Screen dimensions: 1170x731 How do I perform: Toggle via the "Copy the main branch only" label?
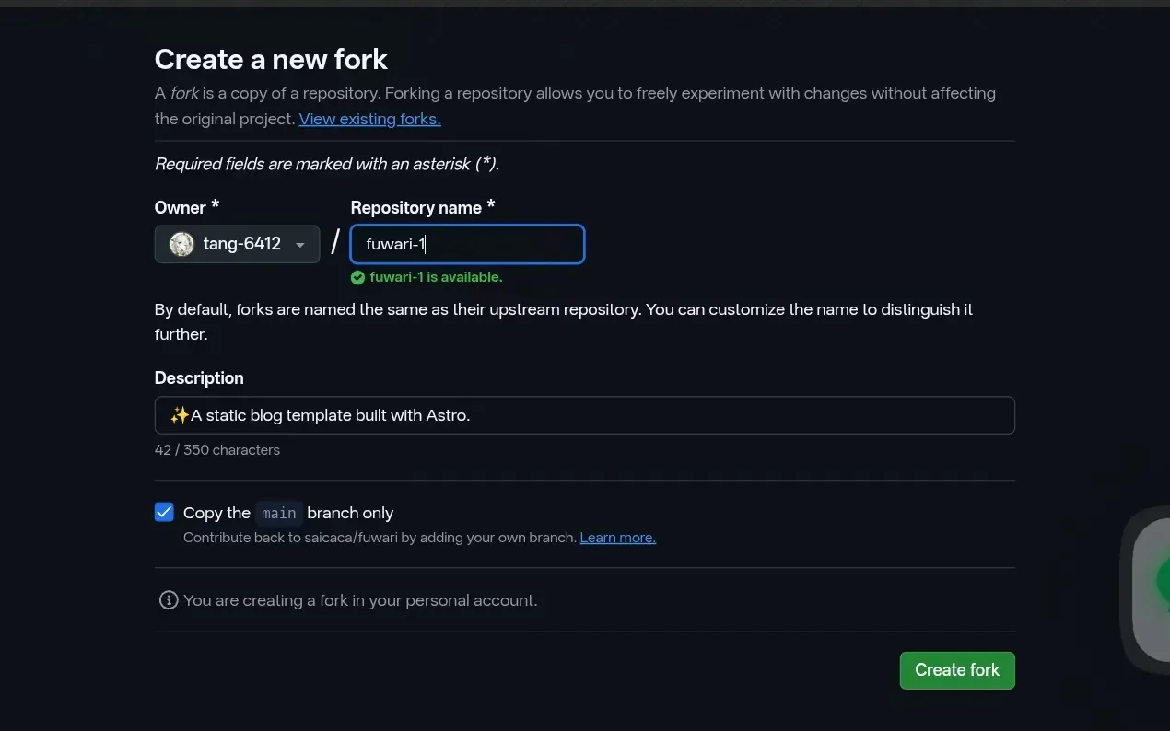pos(288,513)
